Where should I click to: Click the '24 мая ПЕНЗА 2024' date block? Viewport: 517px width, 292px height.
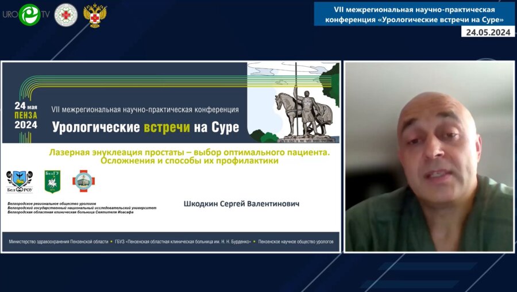[x=26, y=115]
